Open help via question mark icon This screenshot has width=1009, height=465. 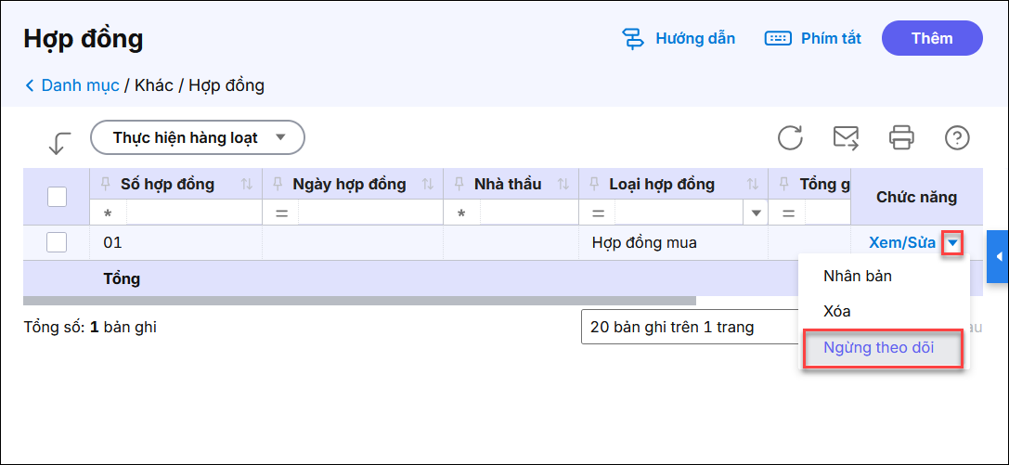[957, 138]
